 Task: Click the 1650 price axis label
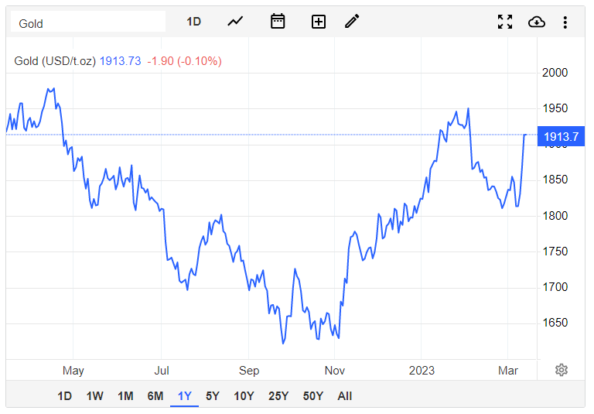point(555,323)
